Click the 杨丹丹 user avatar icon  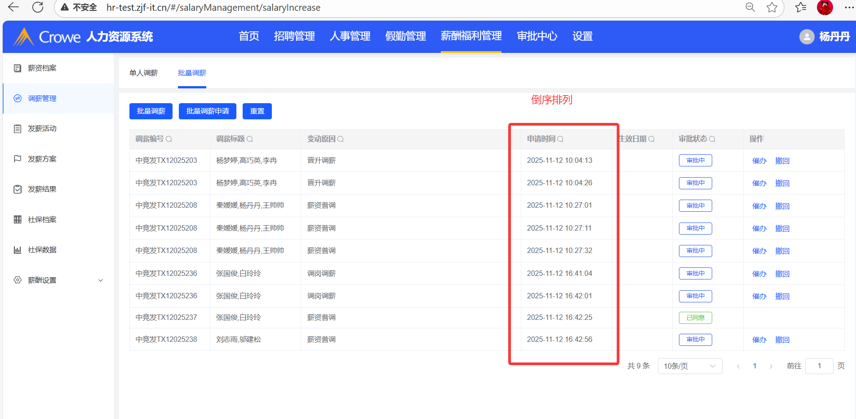[x=807, y=37]
